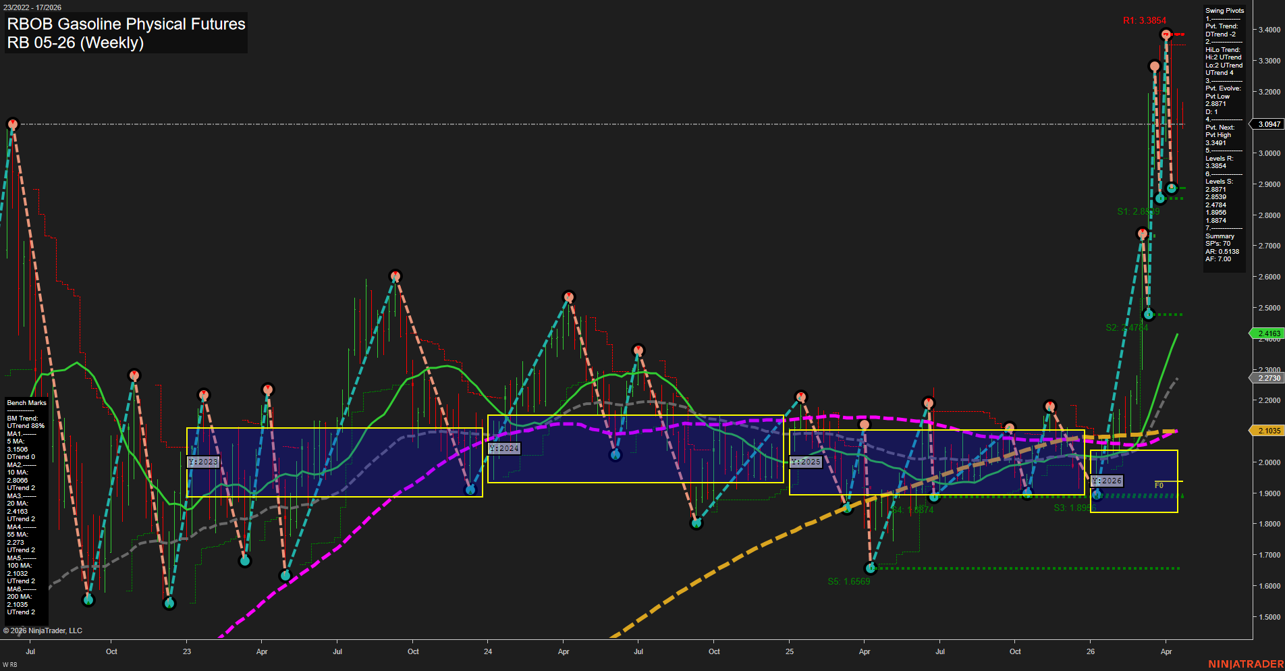Toggle visibility of the Swing Pivots panel
Screen dimensions: 1285x671
(x=1223, y=10)
